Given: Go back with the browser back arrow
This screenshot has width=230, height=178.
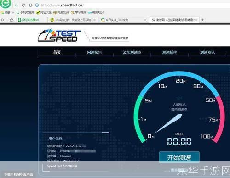Looking at the screenshot, I should pos(17,5).
